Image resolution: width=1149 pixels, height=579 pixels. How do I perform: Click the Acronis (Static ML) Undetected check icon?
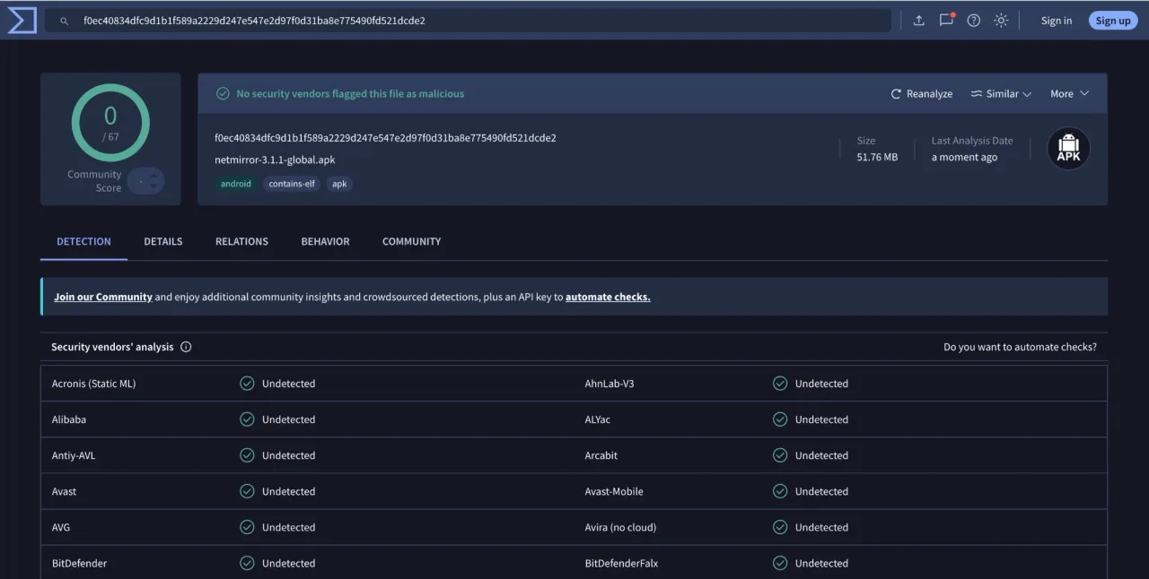247,384
